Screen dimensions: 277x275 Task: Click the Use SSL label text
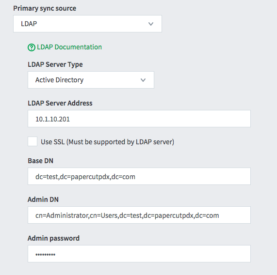coord(107,142)
